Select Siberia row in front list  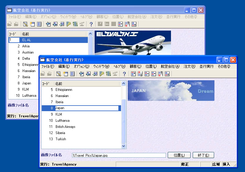[81, 133]
